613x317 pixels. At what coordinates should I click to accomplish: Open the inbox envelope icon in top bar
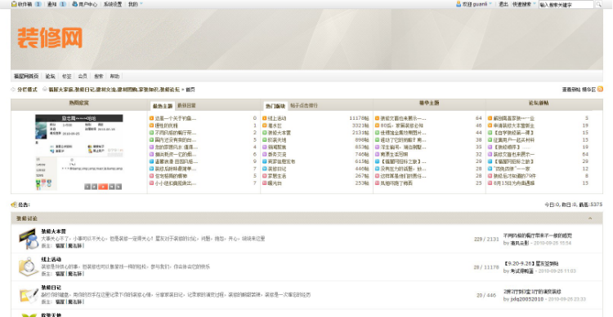(x=14, y=4)
